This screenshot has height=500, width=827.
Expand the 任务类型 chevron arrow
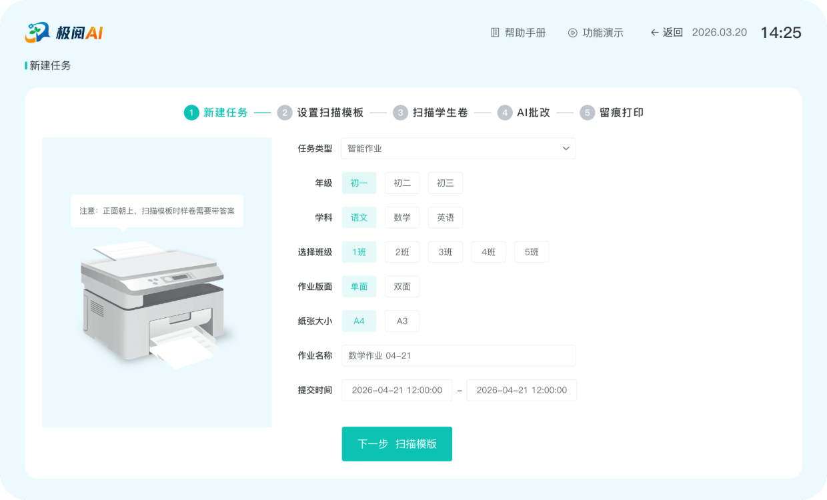coord(566,149)
